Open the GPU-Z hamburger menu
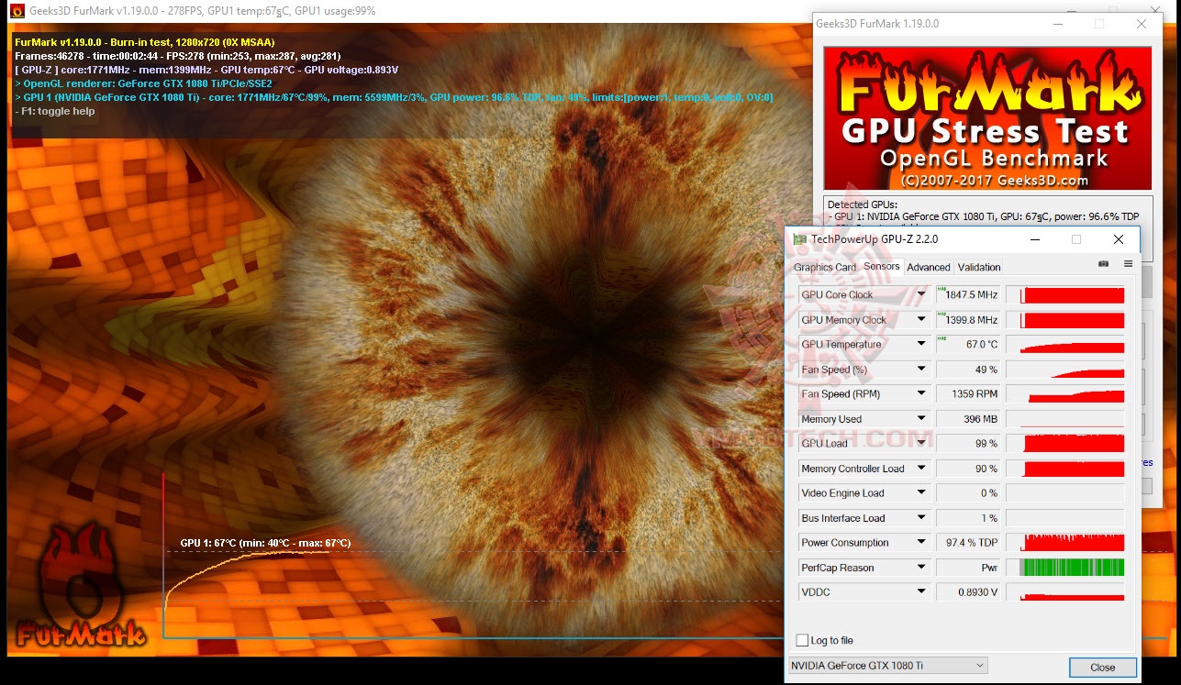 pos(1128,263)
